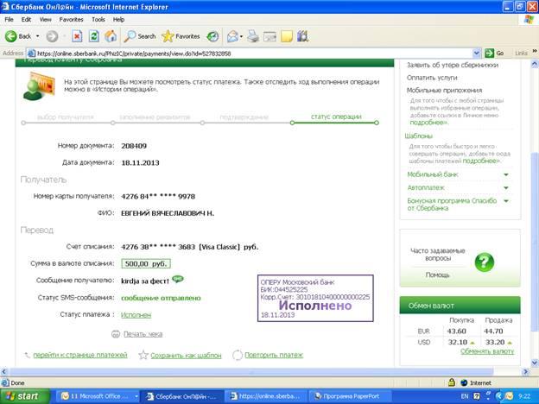Open the Favorites star button

tap(181, 36)
